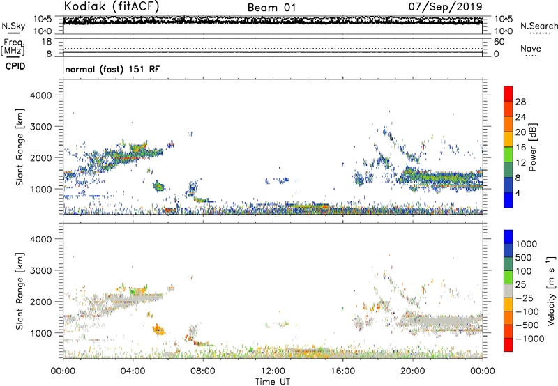Image resolution: width=558 pixels, height=386 pixels.
Task: Pick the red top segment of power colorbar
Action: click(x=508, y=94)
